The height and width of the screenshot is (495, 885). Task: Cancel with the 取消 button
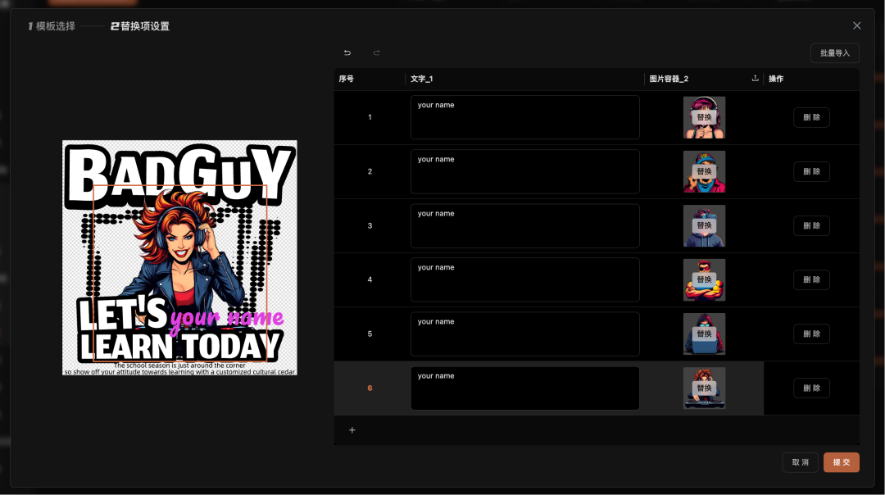[800, 462]
